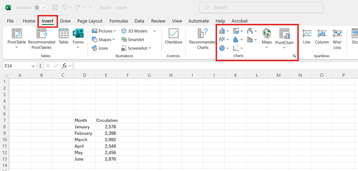Open the Charts dialog launcher
Viewport: 358px width, 171px height.
(x=294, y=56)
